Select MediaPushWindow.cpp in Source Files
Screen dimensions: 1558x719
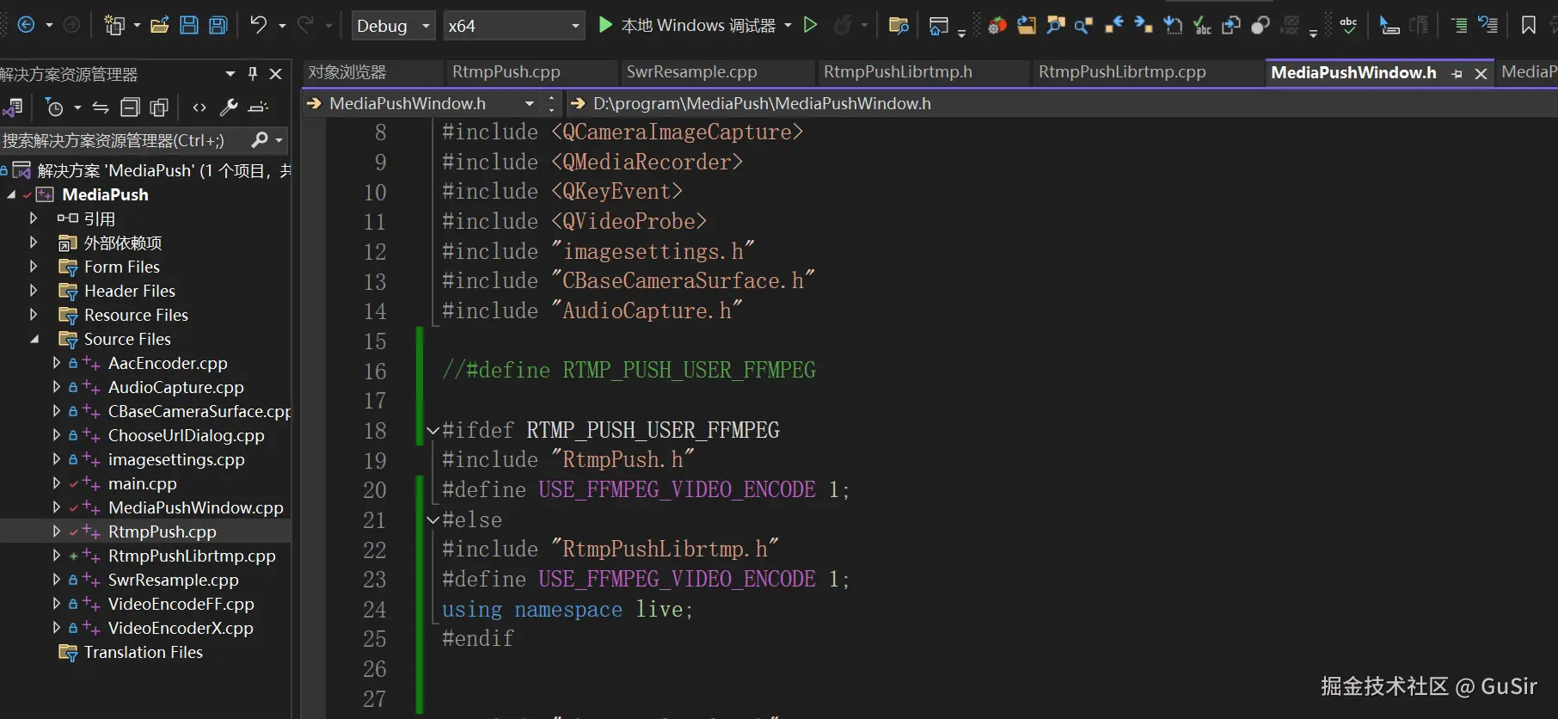[195, 507]
